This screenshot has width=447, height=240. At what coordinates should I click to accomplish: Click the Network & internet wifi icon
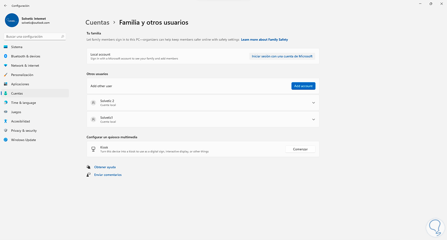6,66
